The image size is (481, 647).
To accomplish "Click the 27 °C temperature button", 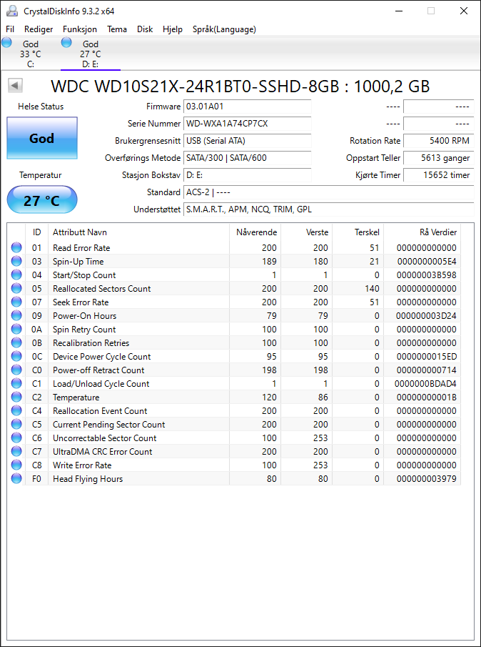I will pos(42,201).
